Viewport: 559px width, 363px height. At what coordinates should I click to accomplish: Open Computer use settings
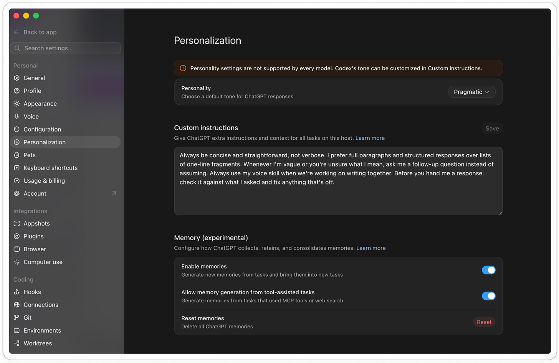(x=65, y=262)
